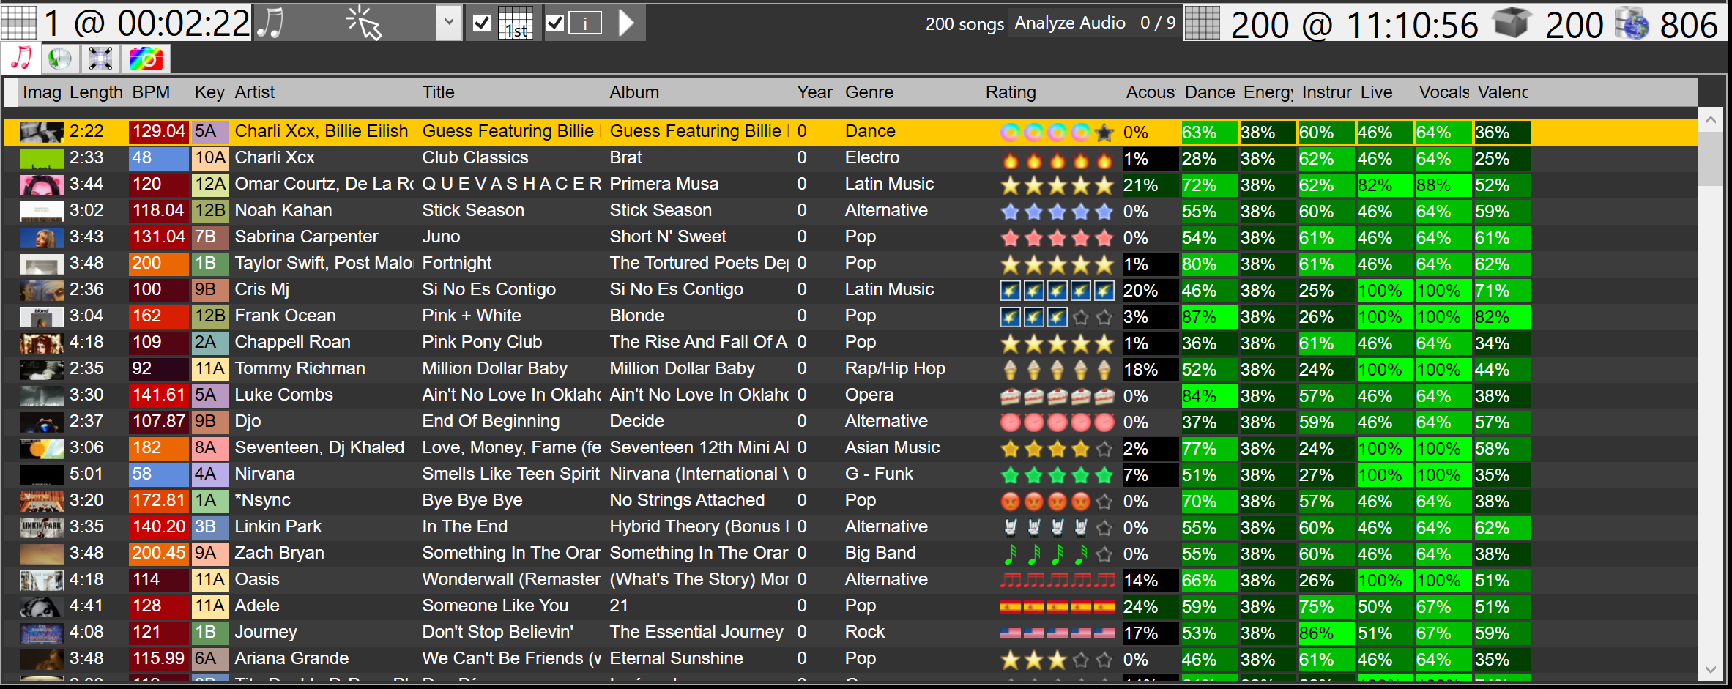Screen dimensions: 1732x689
Task: Click the 200 BPM cell for Fortnight
Action: click(159, 264)
